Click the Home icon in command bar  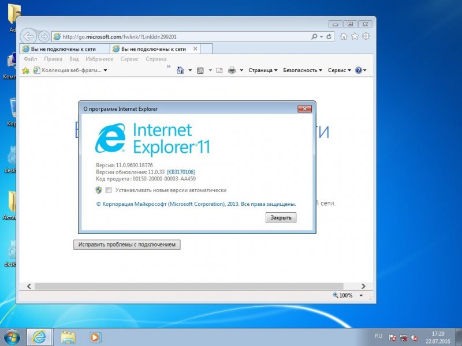(180, 70)
